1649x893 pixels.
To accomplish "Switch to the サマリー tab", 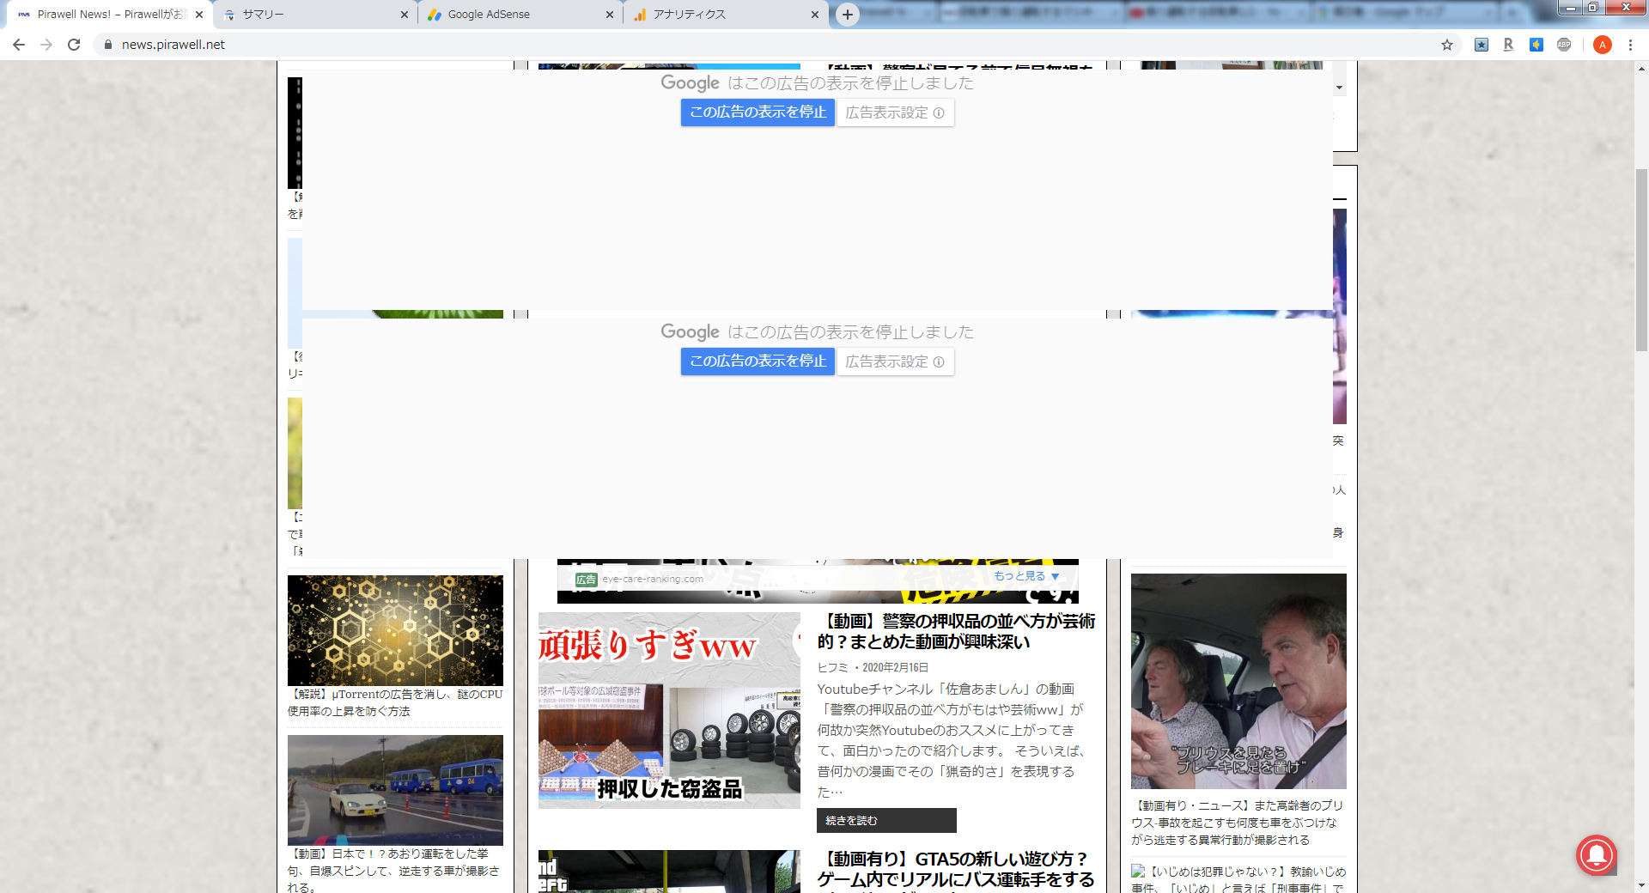I will [x=314, y=15].
